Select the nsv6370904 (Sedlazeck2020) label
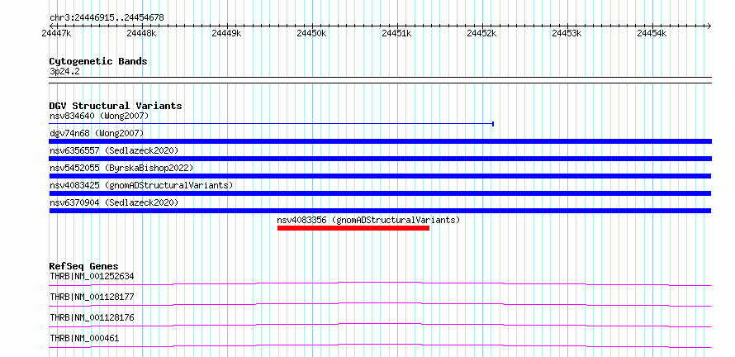The height and width of the screenshot is (357, 735). click(114, 202)
